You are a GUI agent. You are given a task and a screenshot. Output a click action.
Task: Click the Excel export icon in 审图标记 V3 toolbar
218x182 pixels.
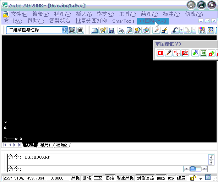click(x=203, y=53)
